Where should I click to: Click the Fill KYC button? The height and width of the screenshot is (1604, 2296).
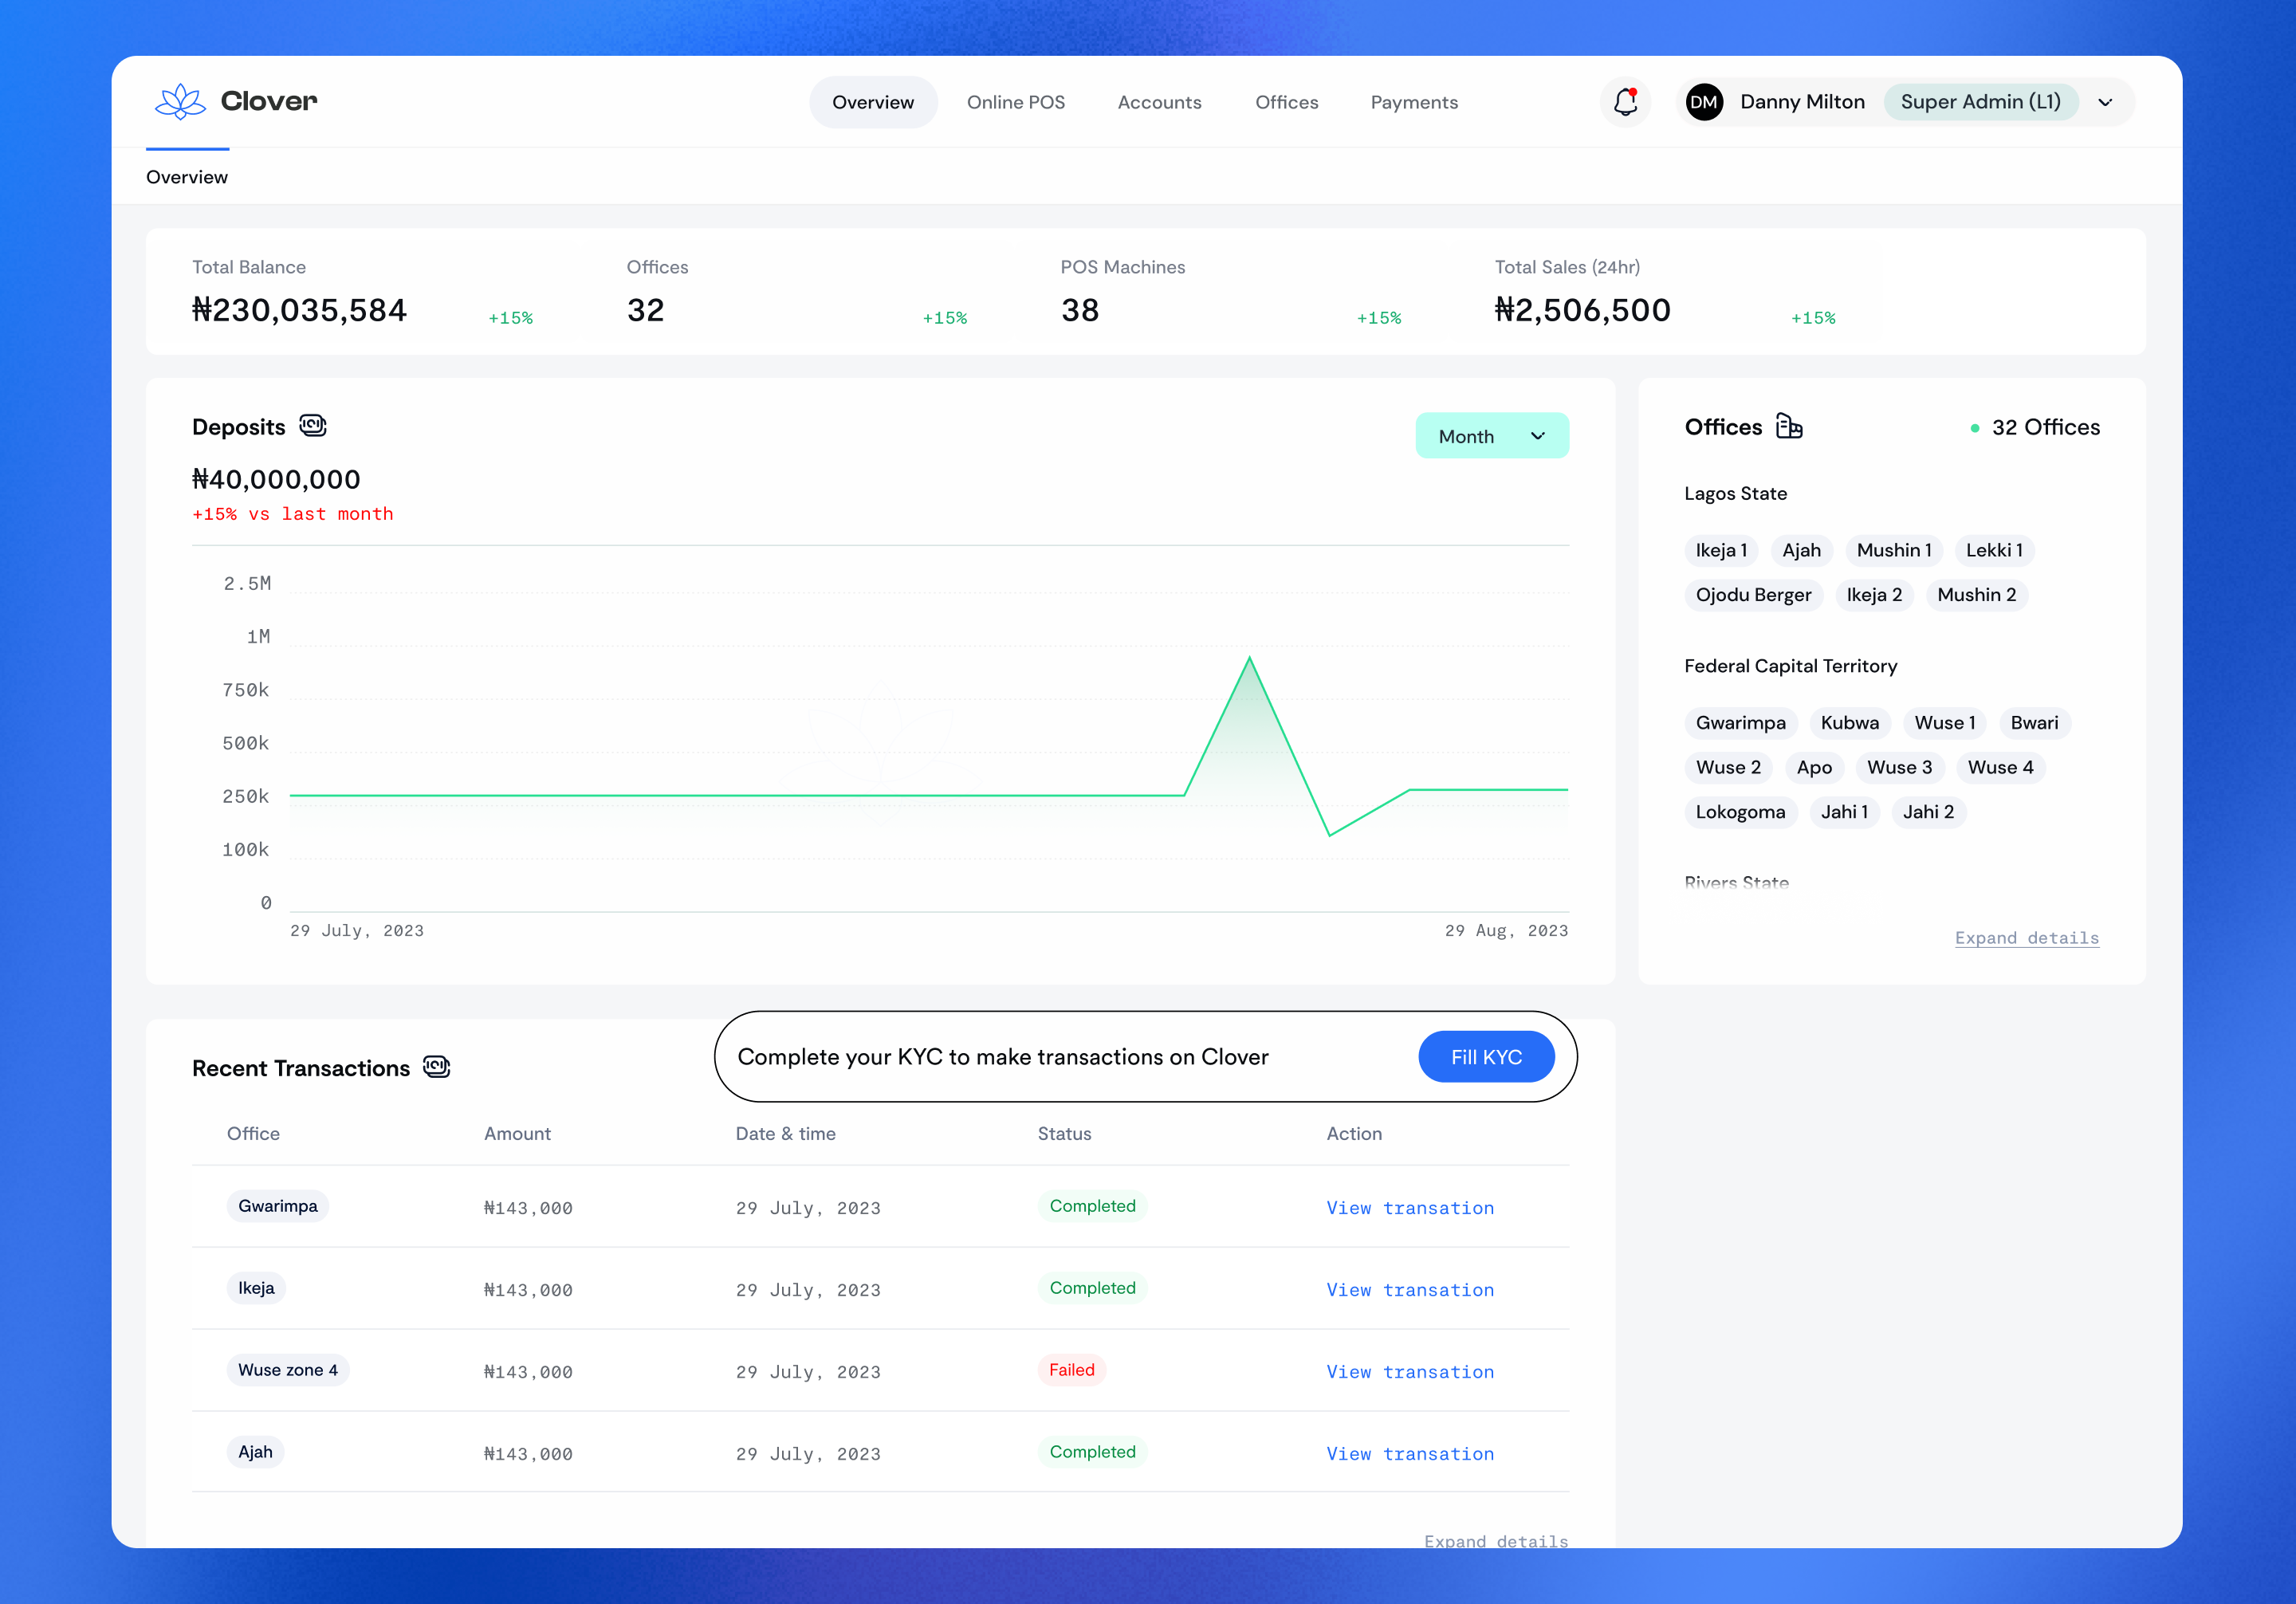(x=1486, y=1056)
